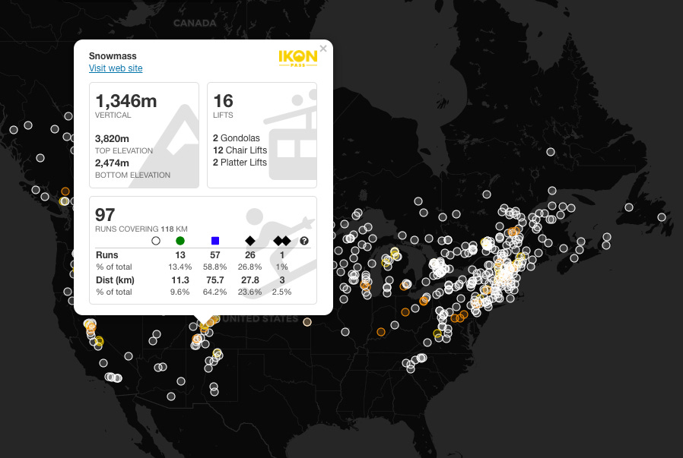Viewport: 683px width, 458px height.
Task: Select the 11.3 km distance value
Action: point(180,280)
